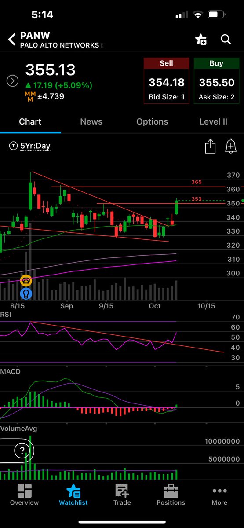The width and height of the screenshot is (244, 528).
Task: Open the search magnifier icon
Action: click(x=226, y=40)
